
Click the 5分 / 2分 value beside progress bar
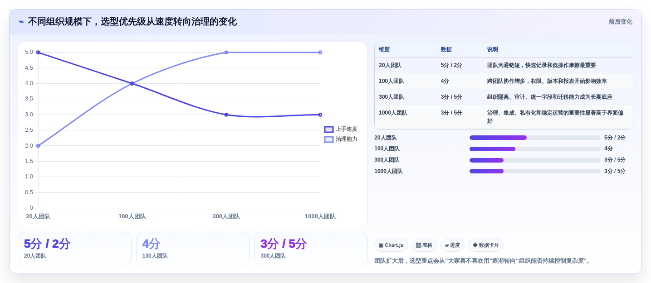point(615,138)
